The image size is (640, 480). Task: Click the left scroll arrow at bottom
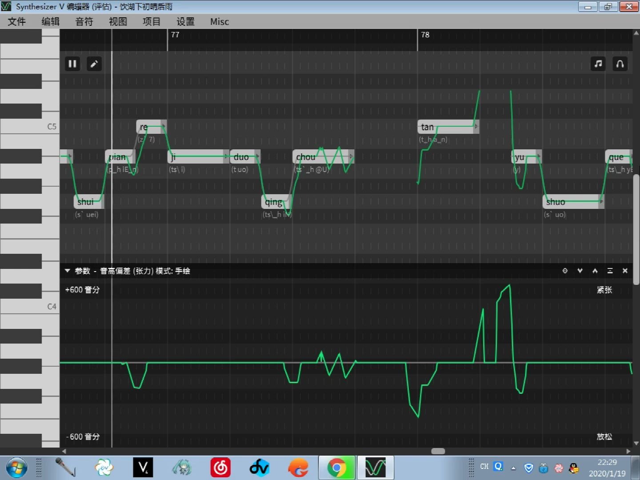[x=64, y=451]
